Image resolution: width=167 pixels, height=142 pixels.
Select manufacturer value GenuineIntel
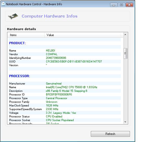54,83
